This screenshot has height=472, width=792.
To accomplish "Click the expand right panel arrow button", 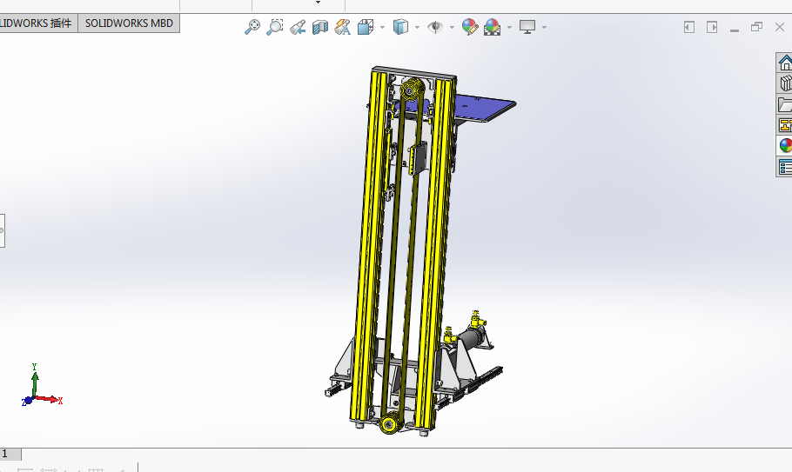I will 712,27.
